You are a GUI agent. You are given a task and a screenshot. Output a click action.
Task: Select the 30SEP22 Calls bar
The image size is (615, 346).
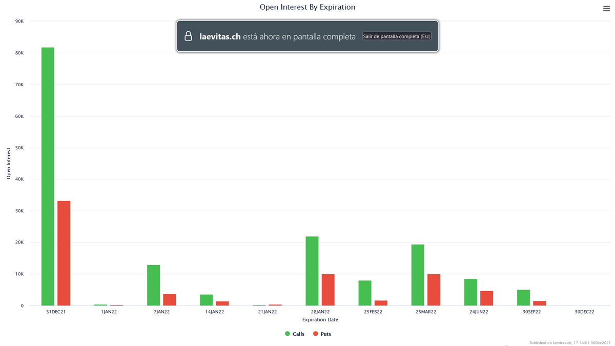tap(523, 298)
